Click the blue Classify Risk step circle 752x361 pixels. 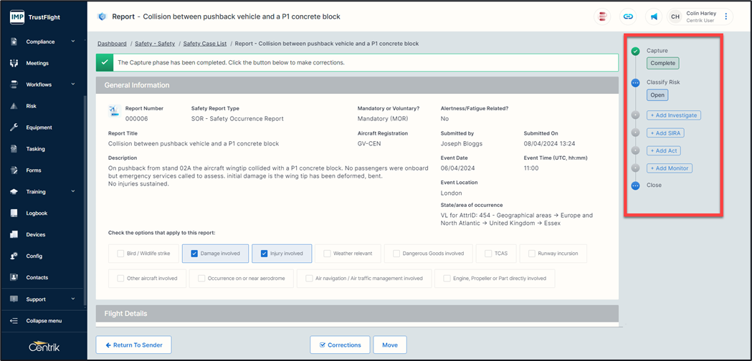click(x=635, y=83)
